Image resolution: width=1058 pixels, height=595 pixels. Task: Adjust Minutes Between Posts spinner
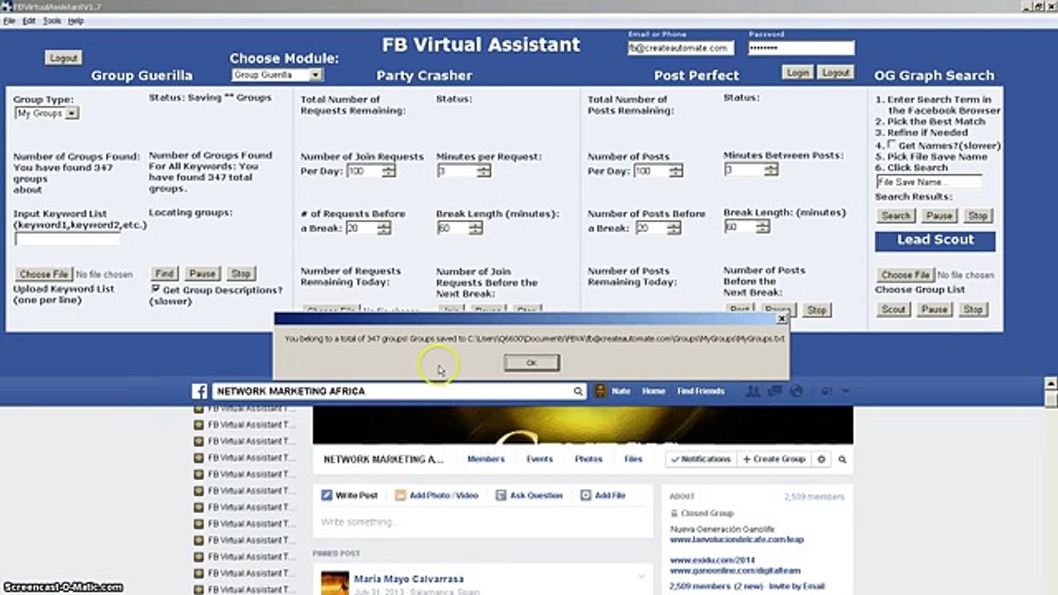point(771,169)
